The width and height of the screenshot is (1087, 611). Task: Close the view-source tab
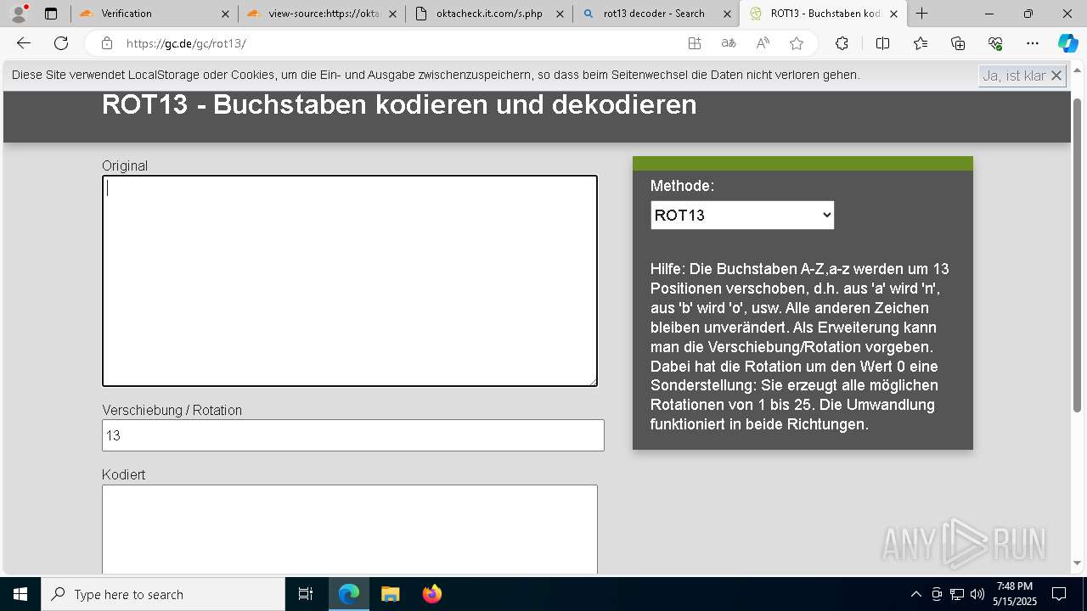(x=392, y=14)
